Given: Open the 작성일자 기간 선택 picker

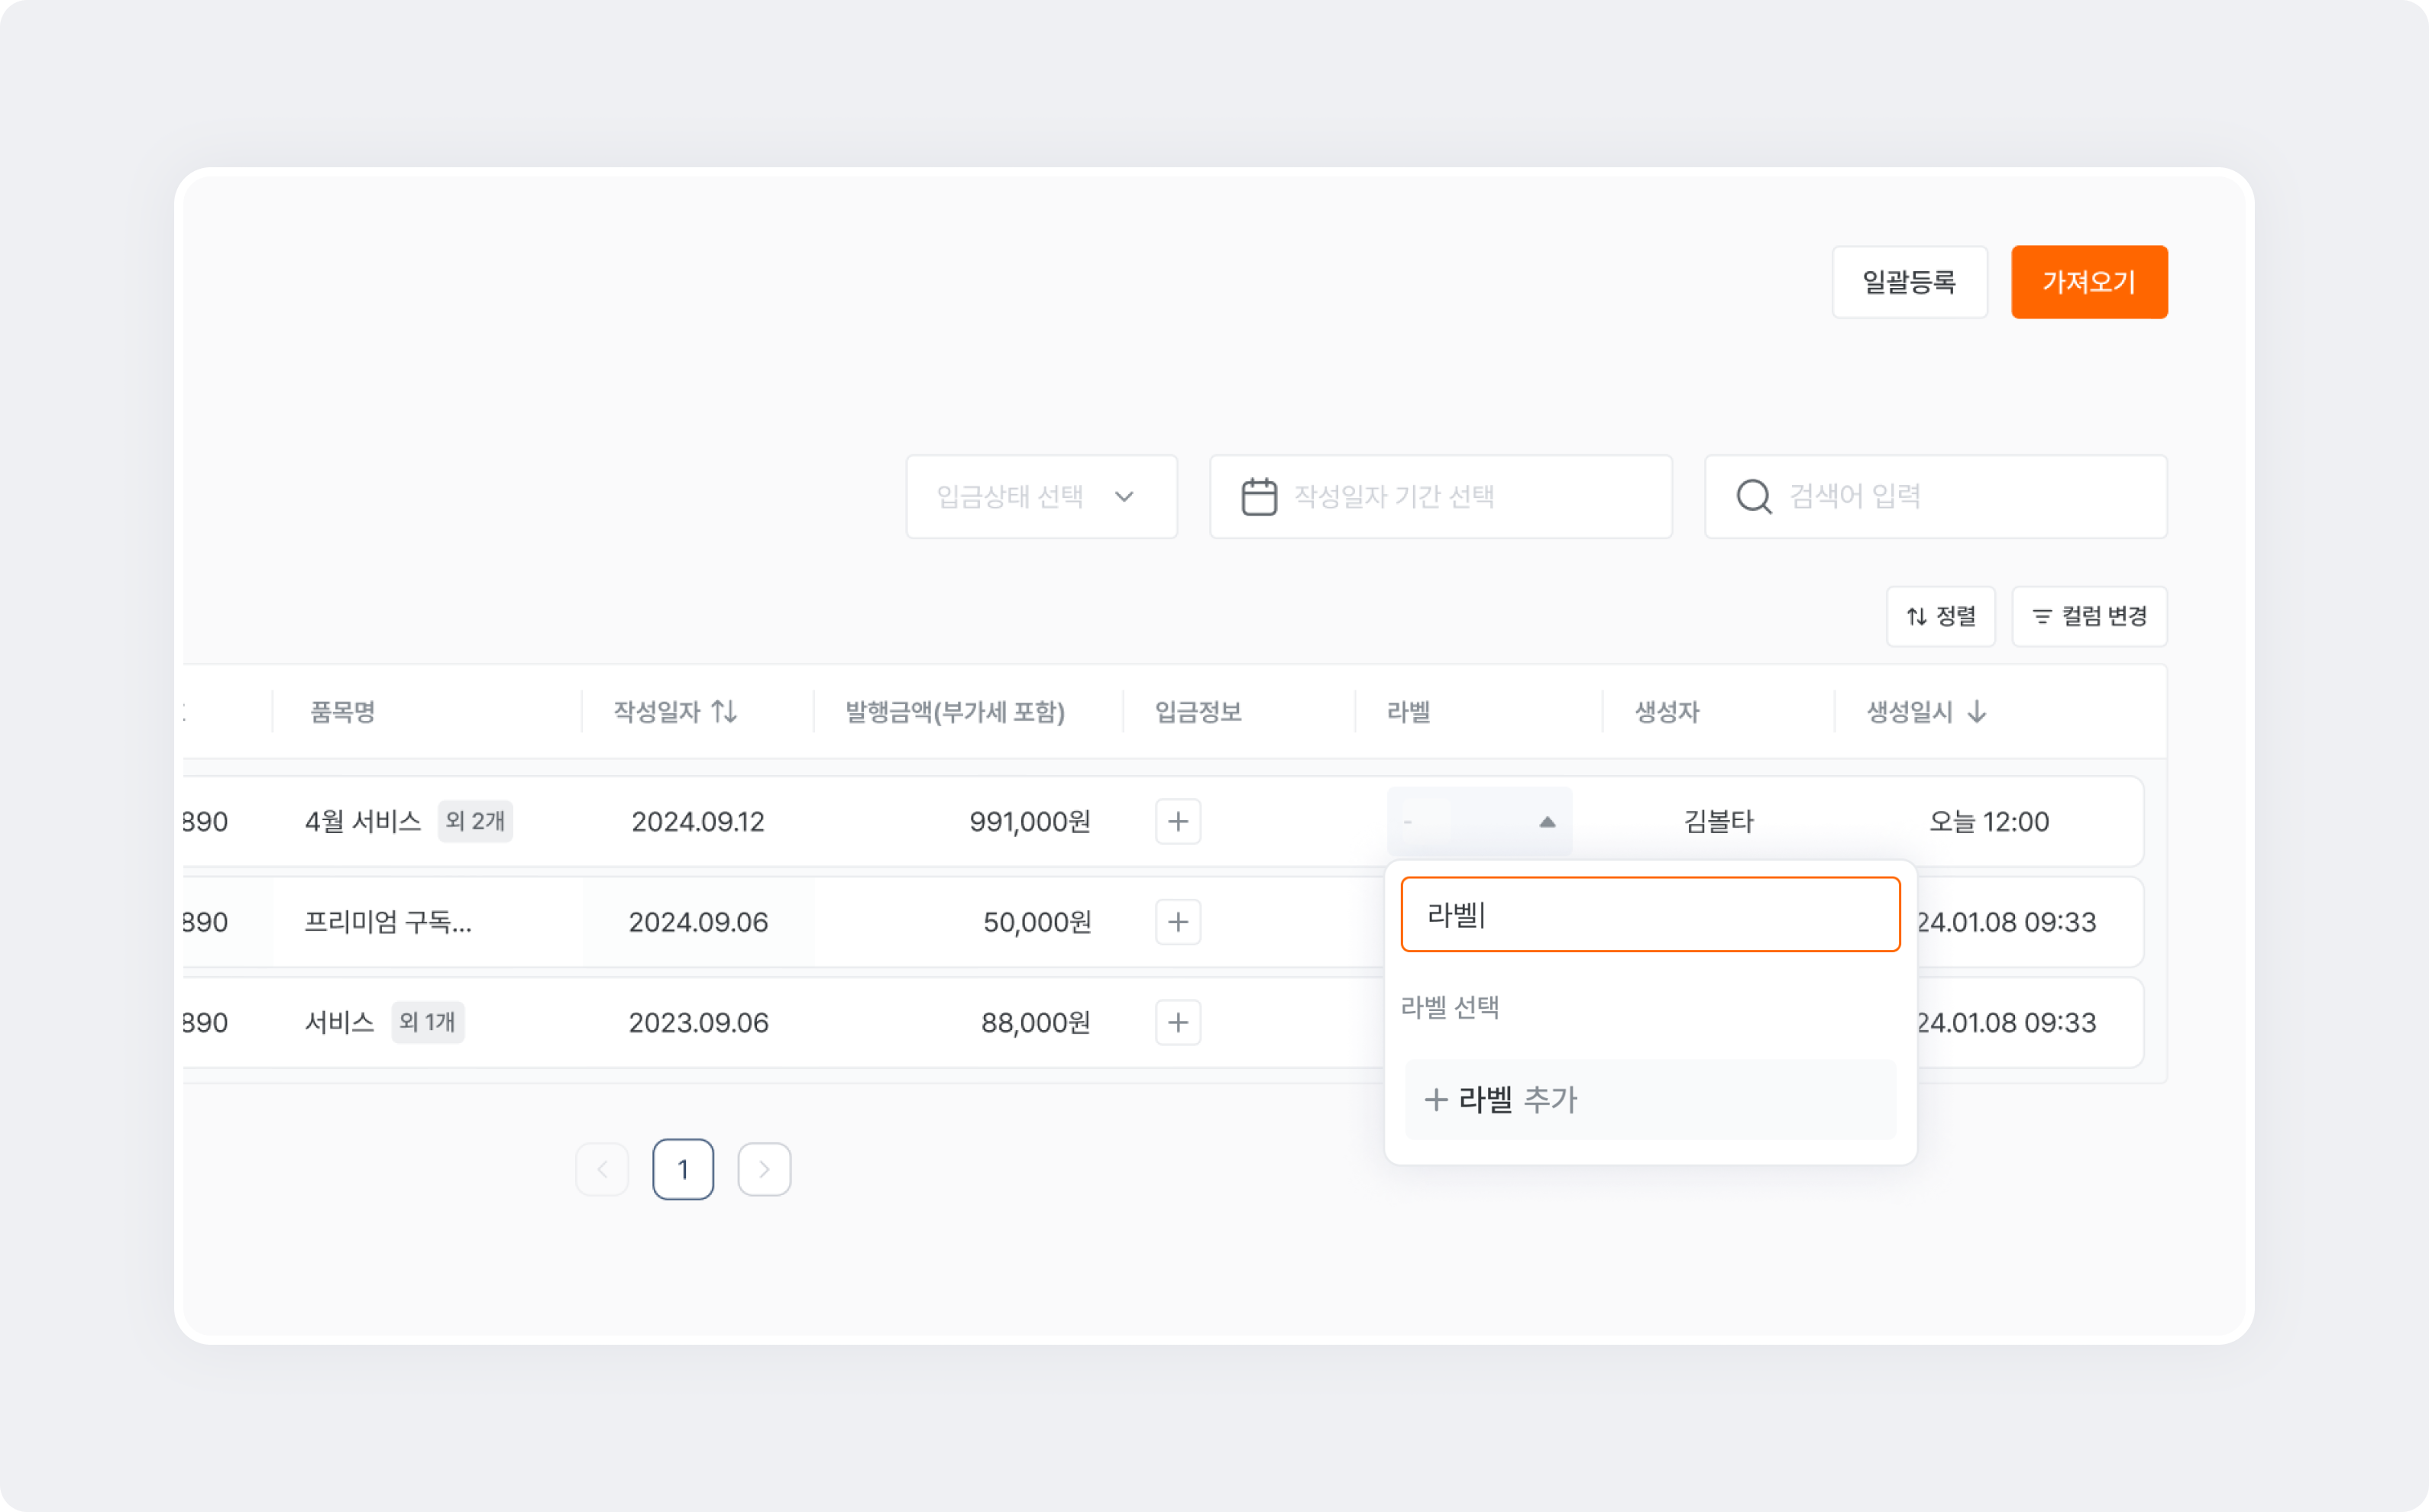Looking at the screenshot, I should 1440,496.
